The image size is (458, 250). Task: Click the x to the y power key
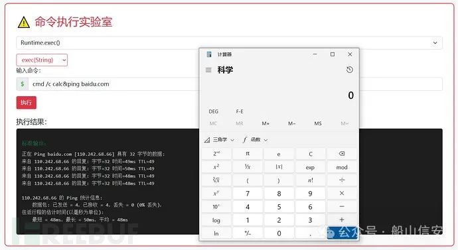[216, 194]
